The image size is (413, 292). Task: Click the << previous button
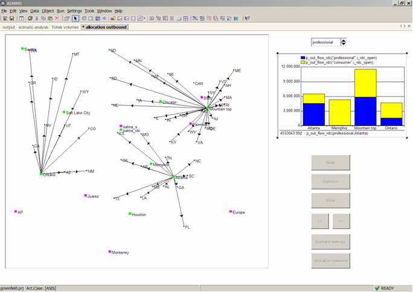(x=320, y=221)
